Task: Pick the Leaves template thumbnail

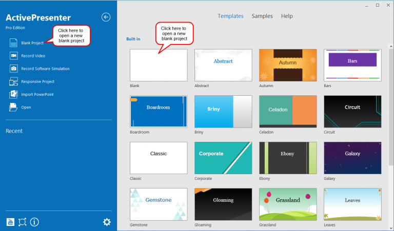Action: pyautogui.click(x=352, y=204)
